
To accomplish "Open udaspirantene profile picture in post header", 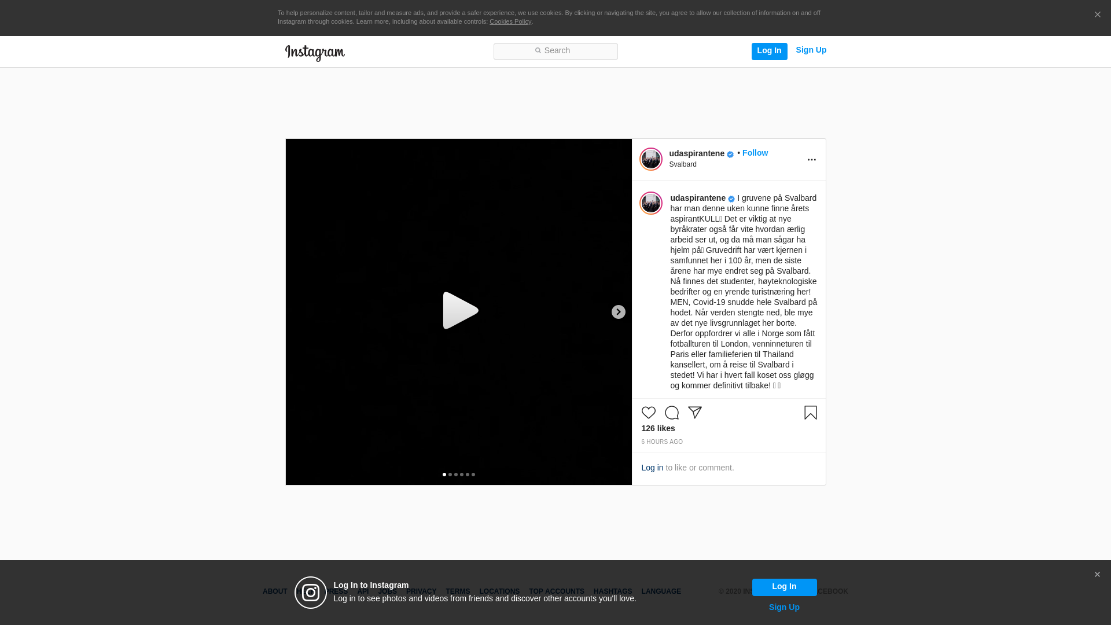I will pos(650,159).
